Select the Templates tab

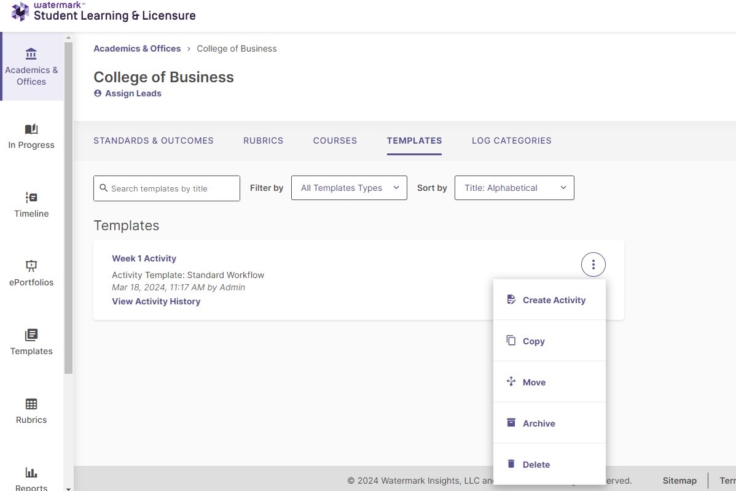coord(415,141)
